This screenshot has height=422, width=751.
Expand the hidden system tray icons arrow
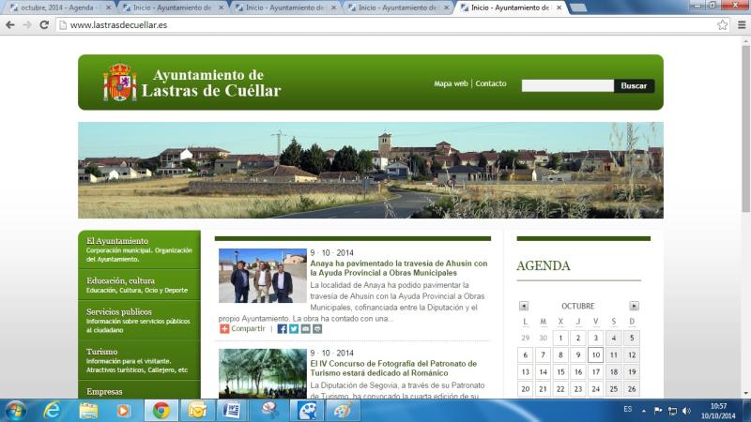pyautogui.click(x=644, y=411)
